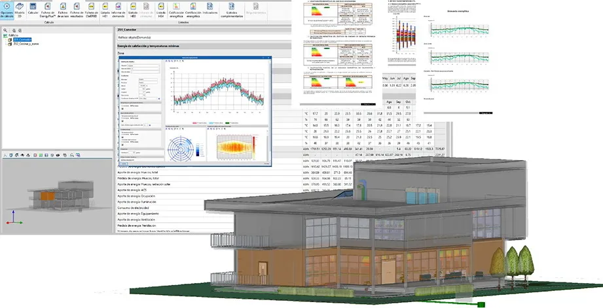Click the energy rating report page thumbnail

pos(341,49)
